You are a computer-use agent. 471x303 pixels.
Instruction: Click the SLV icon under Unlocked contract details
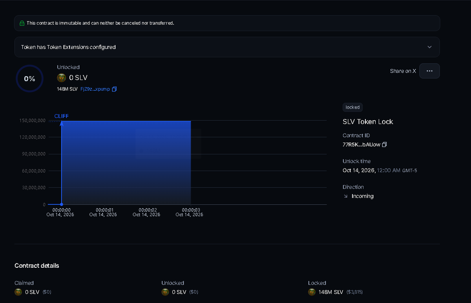(165, 292)
